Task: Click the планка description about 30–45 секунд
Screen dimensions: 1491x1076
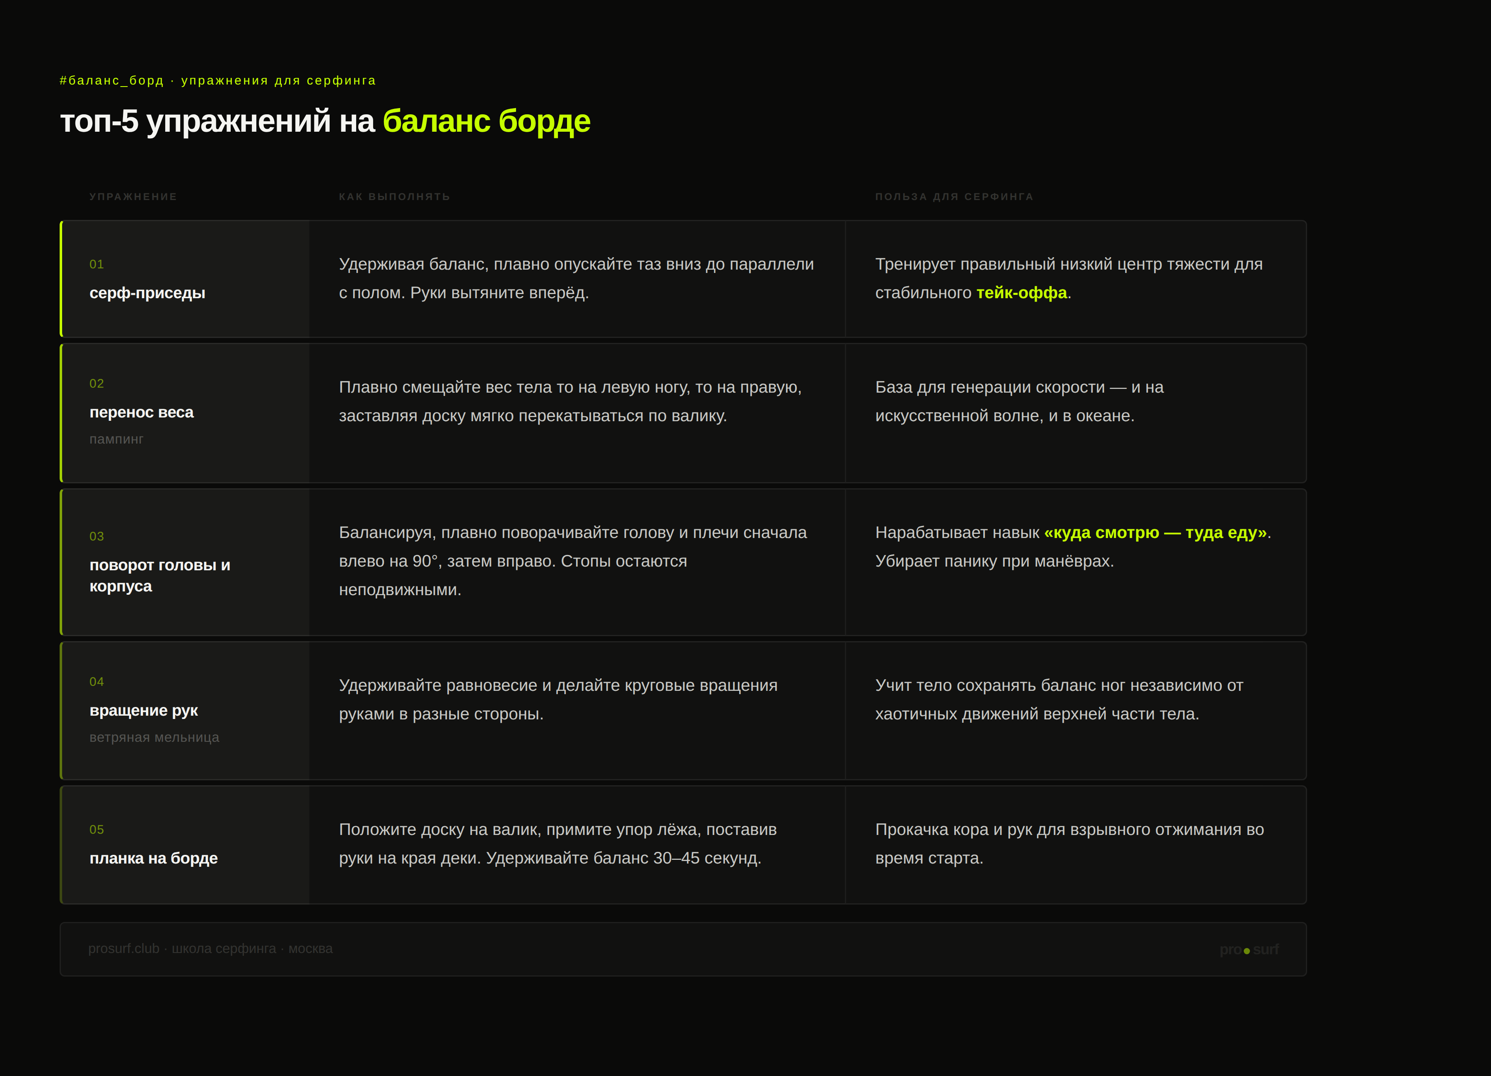Action: point(557,843)
